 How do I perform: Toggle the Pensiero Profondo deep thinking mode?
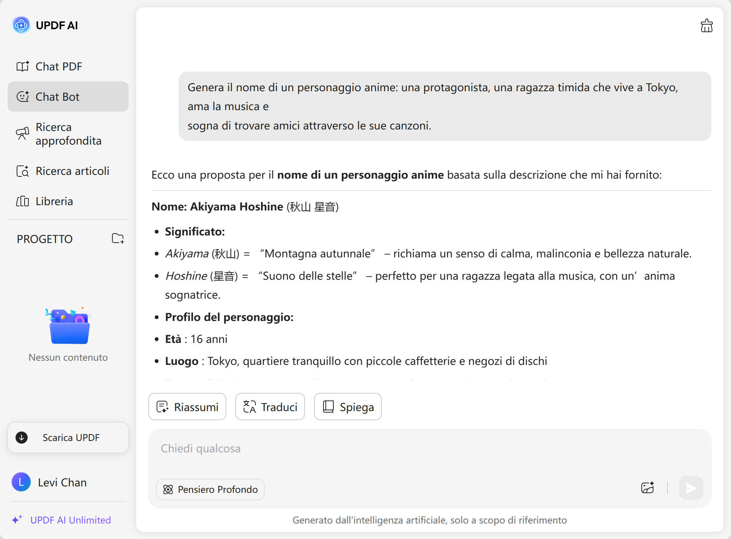[210, 489]
